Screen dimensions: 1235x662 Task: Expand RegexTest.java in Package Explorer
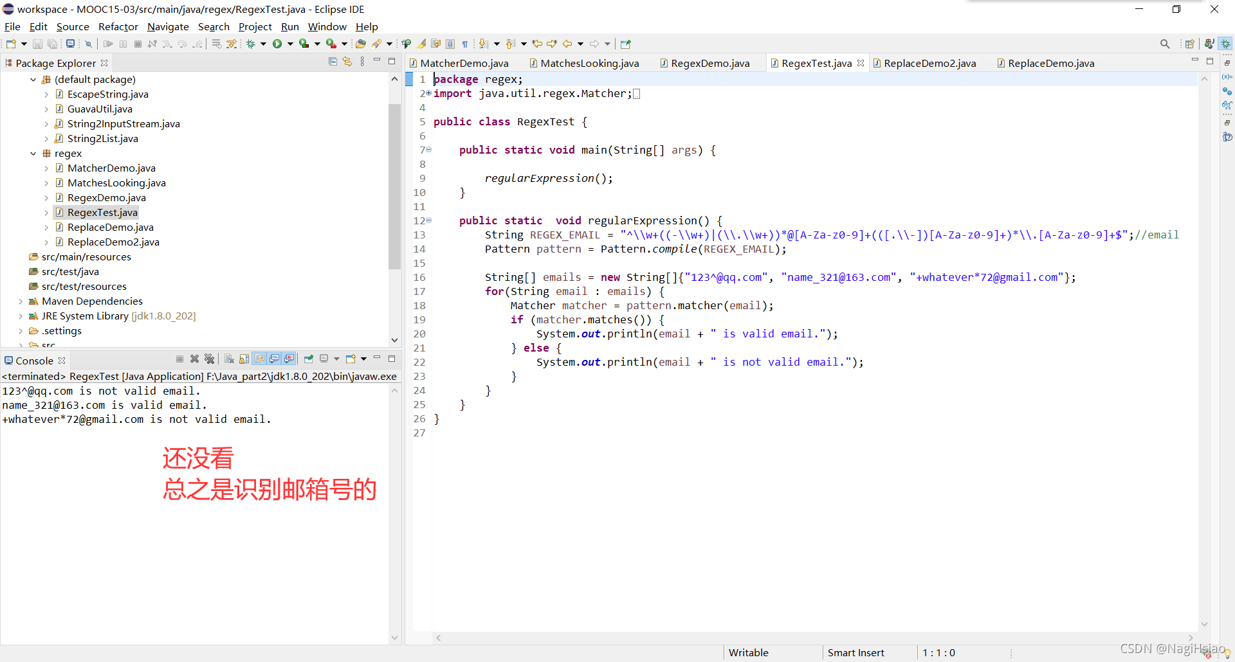[46, 213]
